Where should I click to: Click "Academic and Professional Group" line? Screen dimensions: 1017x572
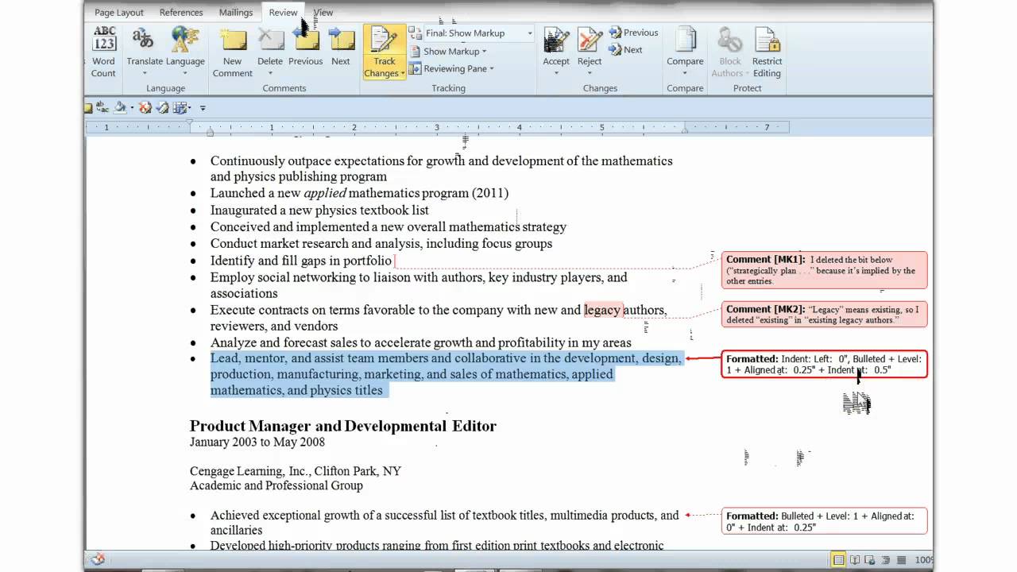pyautogui.click(x=276, y=485)
